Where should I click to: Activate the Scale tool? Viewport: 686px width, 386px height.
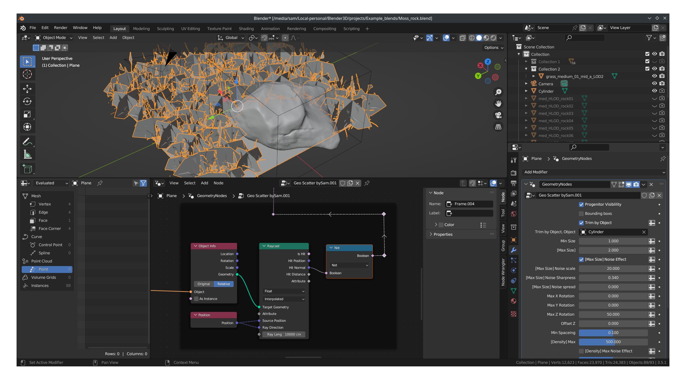[x=27, y=114]
